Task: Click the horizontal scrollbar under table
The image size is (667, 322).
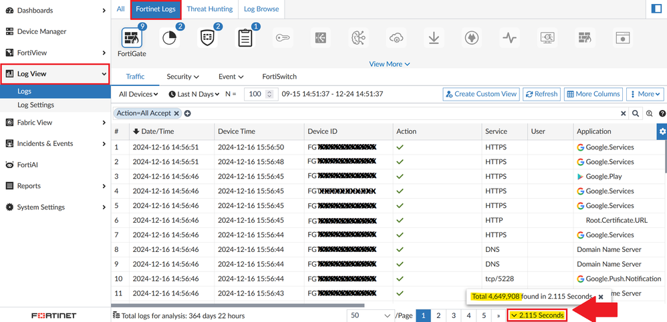Action: [x=238, y=305]
